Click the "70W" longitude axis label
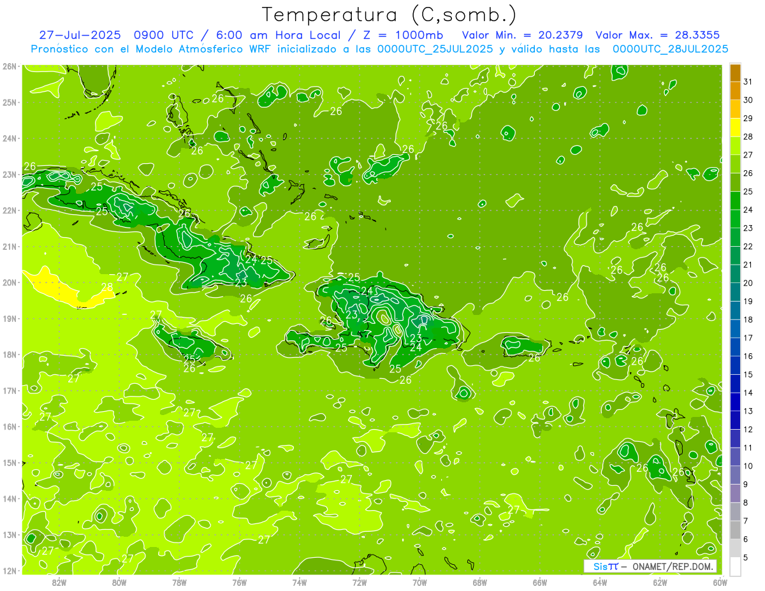This screenshot has width=765, height=591. (419, 582)
